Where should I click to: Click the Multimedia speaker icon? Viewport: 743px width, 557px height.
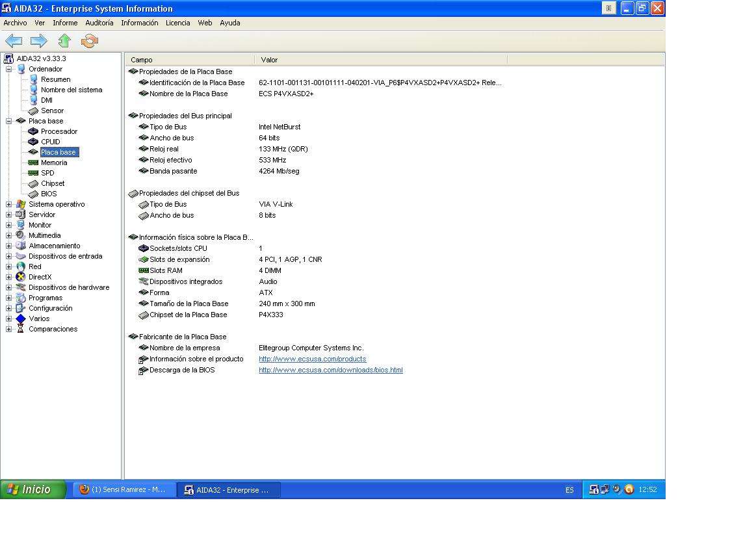click(x=20, y=235)
